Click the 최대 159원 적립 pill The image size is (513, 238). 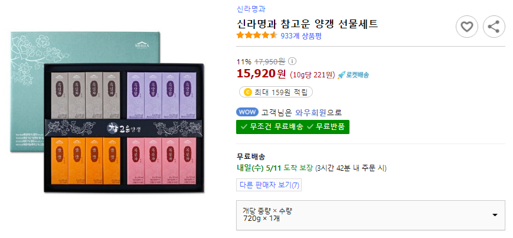276,92
